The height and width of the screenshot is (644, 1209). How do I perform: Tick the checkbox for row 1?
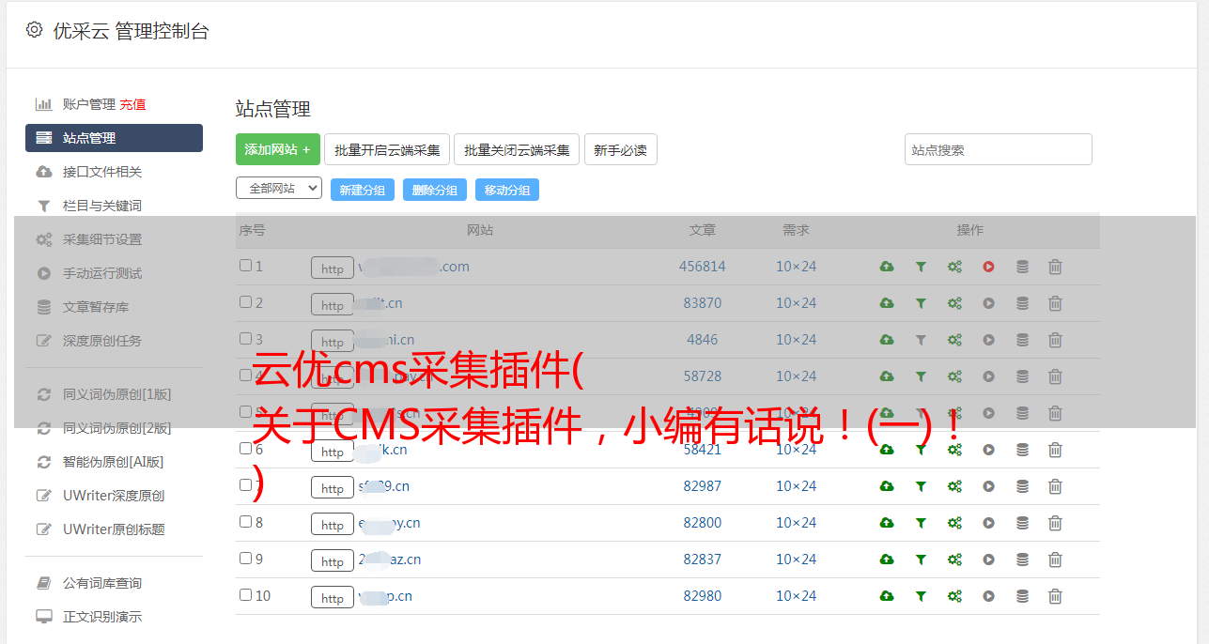(245, 266)
